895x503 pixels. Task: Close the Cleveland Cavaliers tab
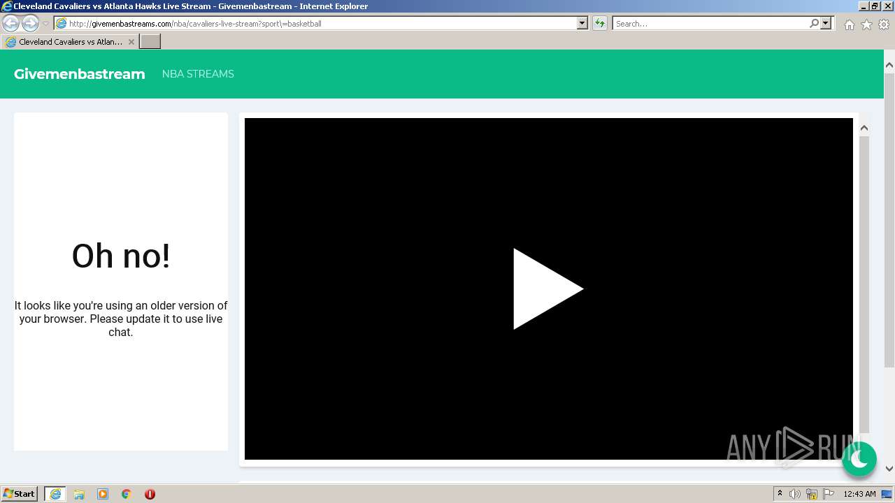click(x=131, y=42)
